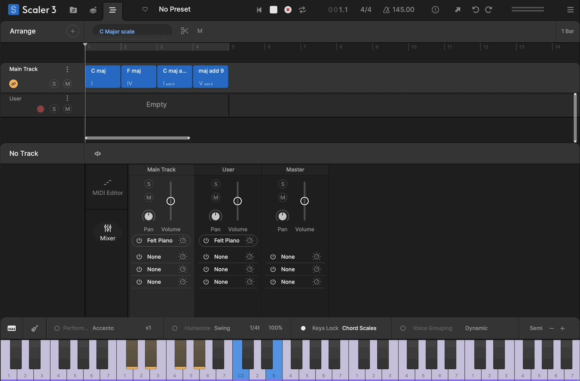
Task: Open the Main Track three-dot options menu
Action: 67,69
